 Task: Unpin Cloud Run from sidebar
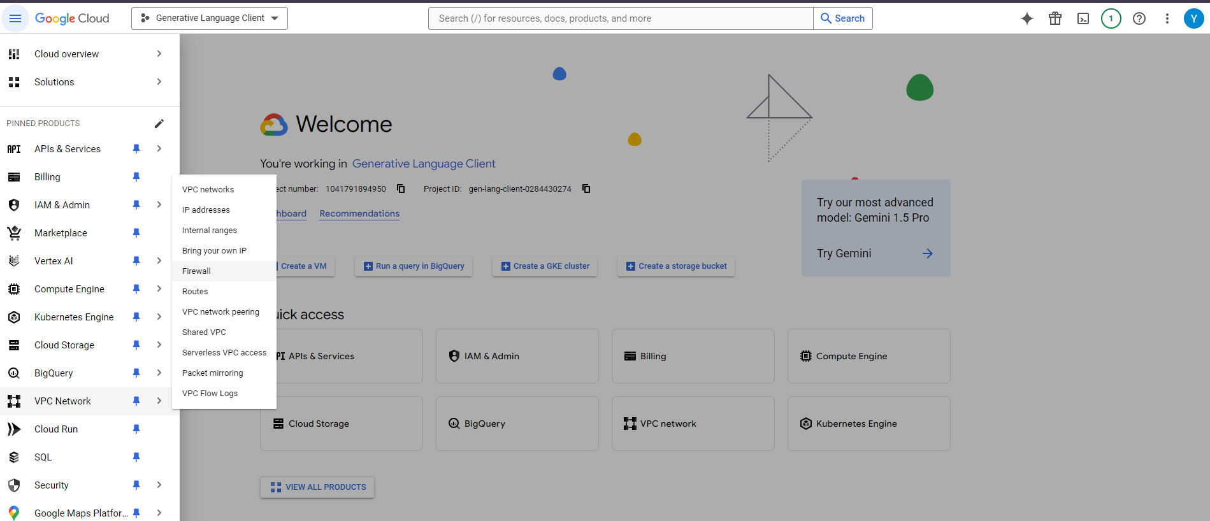[136, 429]
